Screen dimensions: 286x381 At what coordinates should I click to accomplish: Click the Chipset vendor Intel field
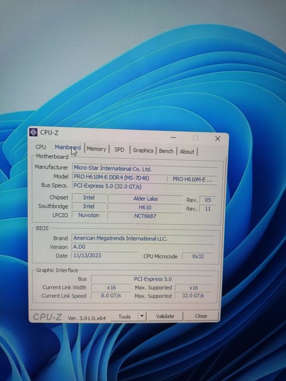click(x=89, y=198)
